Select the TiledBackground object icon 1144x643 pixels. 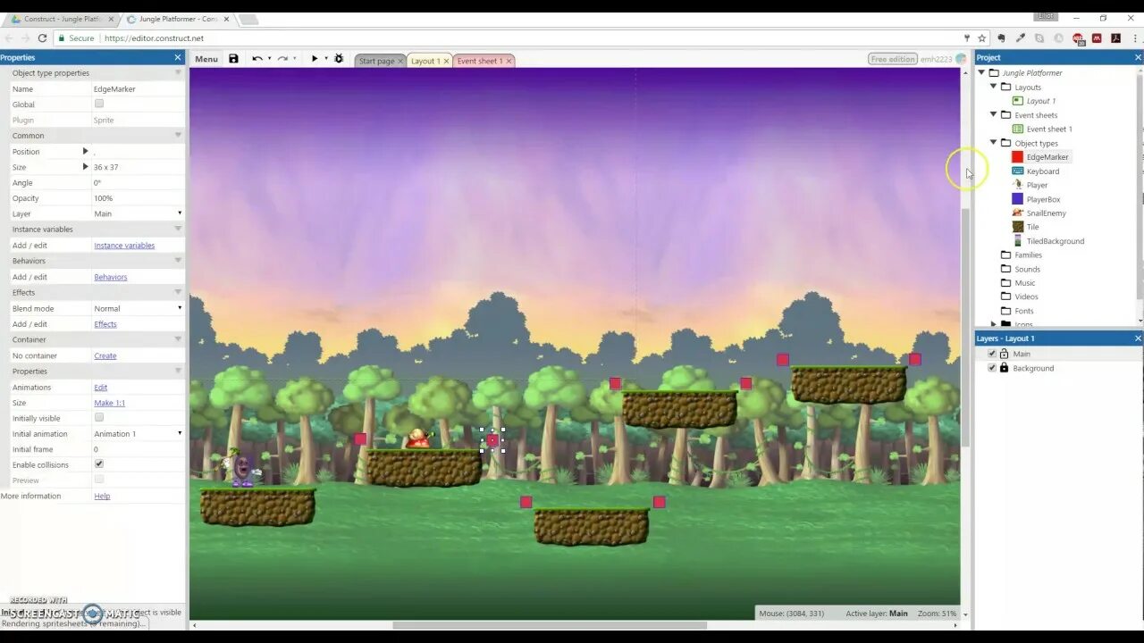point(1017,241)
